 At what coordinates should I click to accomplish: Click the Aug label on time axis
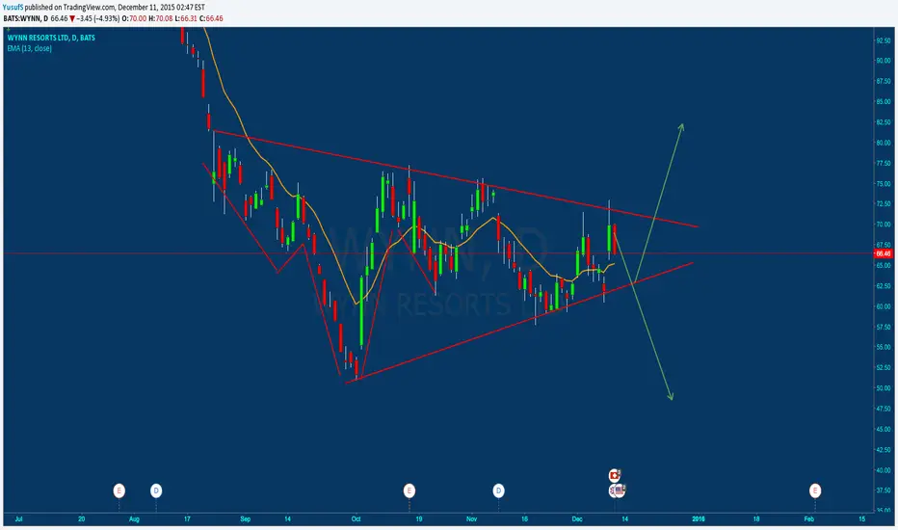click(x=134, y=519)
